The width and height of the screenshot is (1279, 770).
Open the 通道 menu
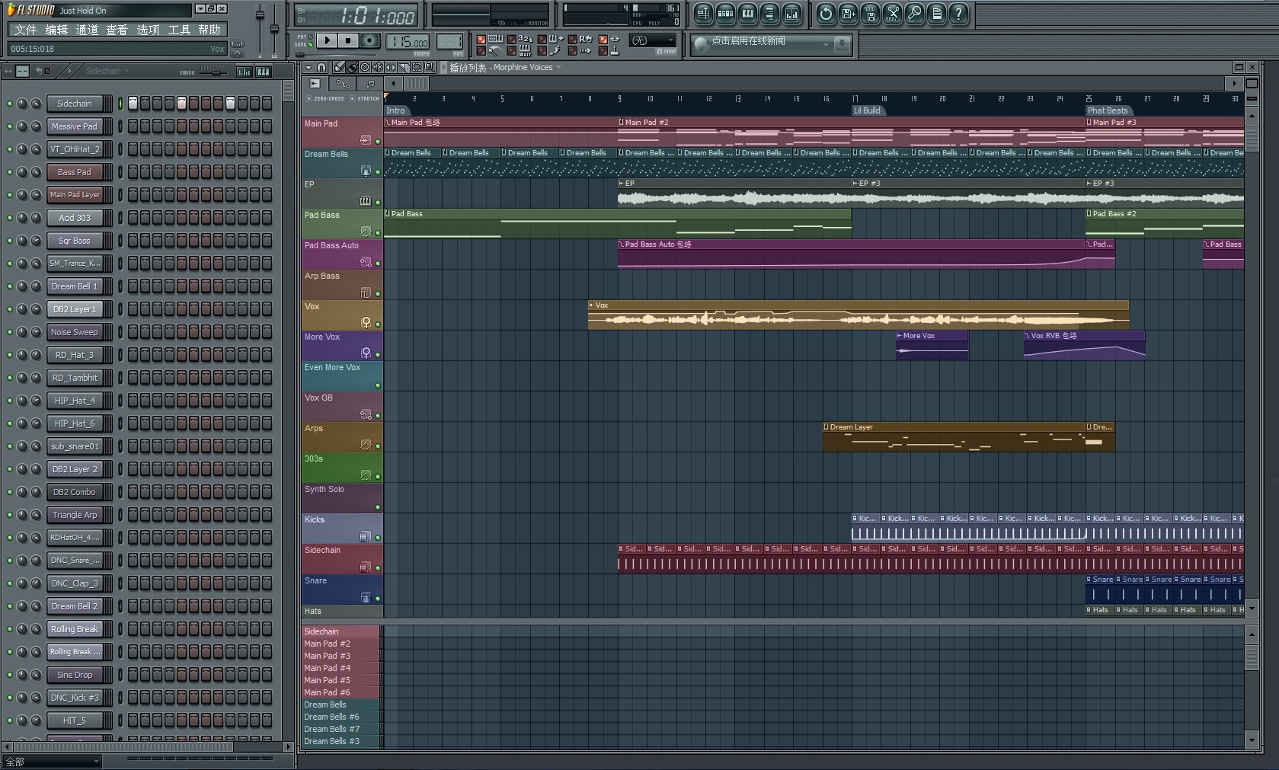[x=87, y=30]
